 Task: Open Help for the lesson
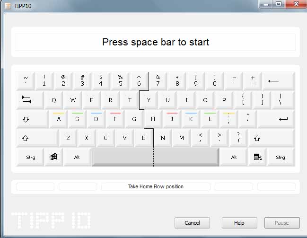coord(239,223)
